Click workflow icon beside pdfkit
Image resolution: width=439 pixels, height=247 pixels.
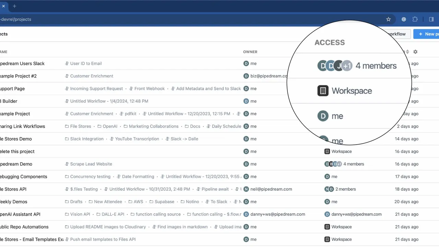click(x=121, y=114)
